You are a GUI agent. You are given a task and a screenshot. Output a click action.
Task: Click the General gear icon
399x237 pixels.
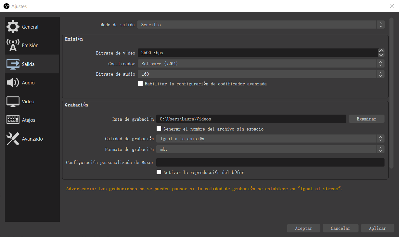[x=13, y=27]
